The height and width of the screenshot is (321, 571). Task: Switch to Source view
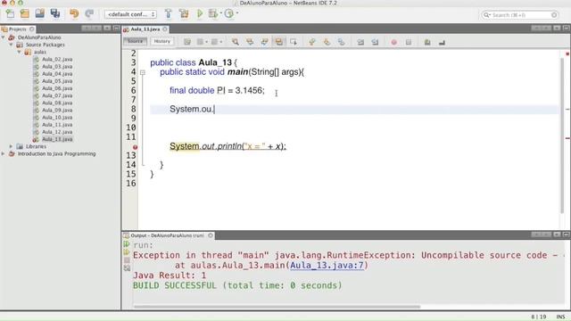click(135, 42)
